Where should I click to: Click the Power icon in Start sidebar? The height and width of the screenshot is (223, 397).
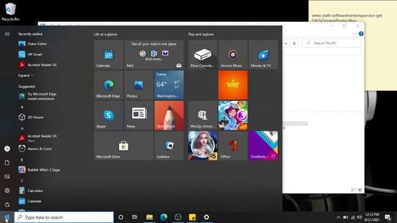7,204
